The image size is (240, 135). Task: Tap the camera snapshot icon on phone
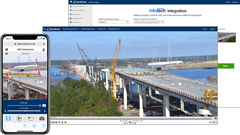coord(42,118)
